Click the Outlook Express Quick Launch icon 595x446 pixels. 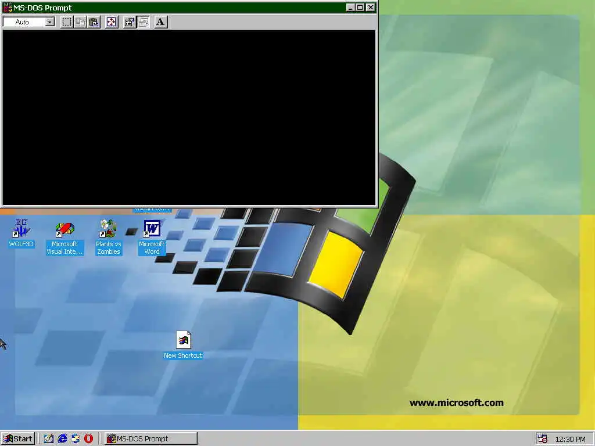click(x=75, y=438)
